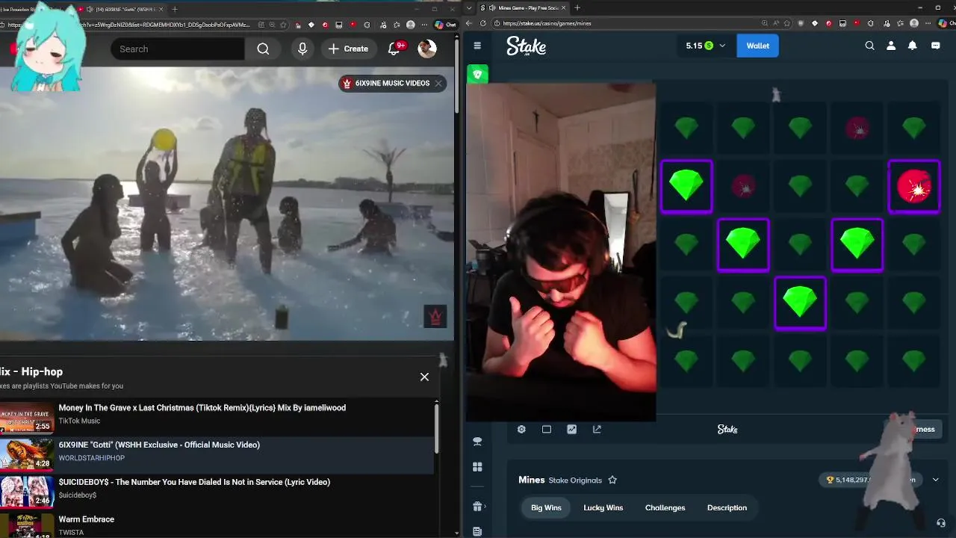Close the Hip-hop mix playlist panel
This screenshot has height=538, width=956.
424,377
